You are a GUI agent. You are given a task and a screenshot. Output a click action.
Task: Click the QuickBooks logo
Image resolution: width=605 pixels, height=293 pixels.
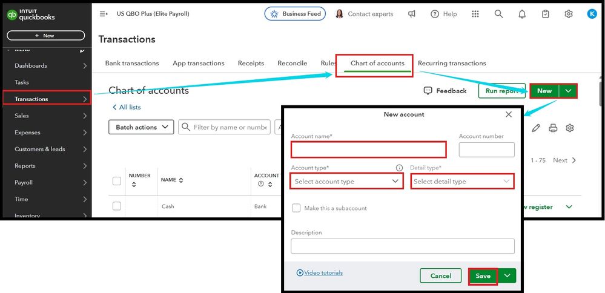click(x=31, y=15)
